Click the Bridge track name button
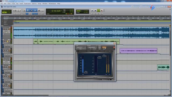The height and width of the screenshot is (97, 172). (6, 84)
